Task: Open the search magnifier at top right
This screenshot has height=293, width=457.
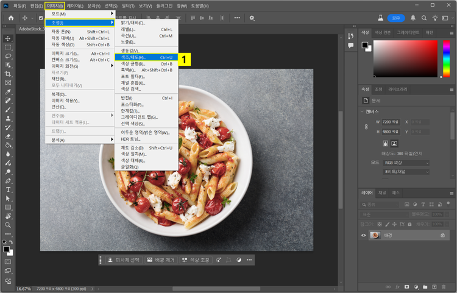Action: [424, 18]
